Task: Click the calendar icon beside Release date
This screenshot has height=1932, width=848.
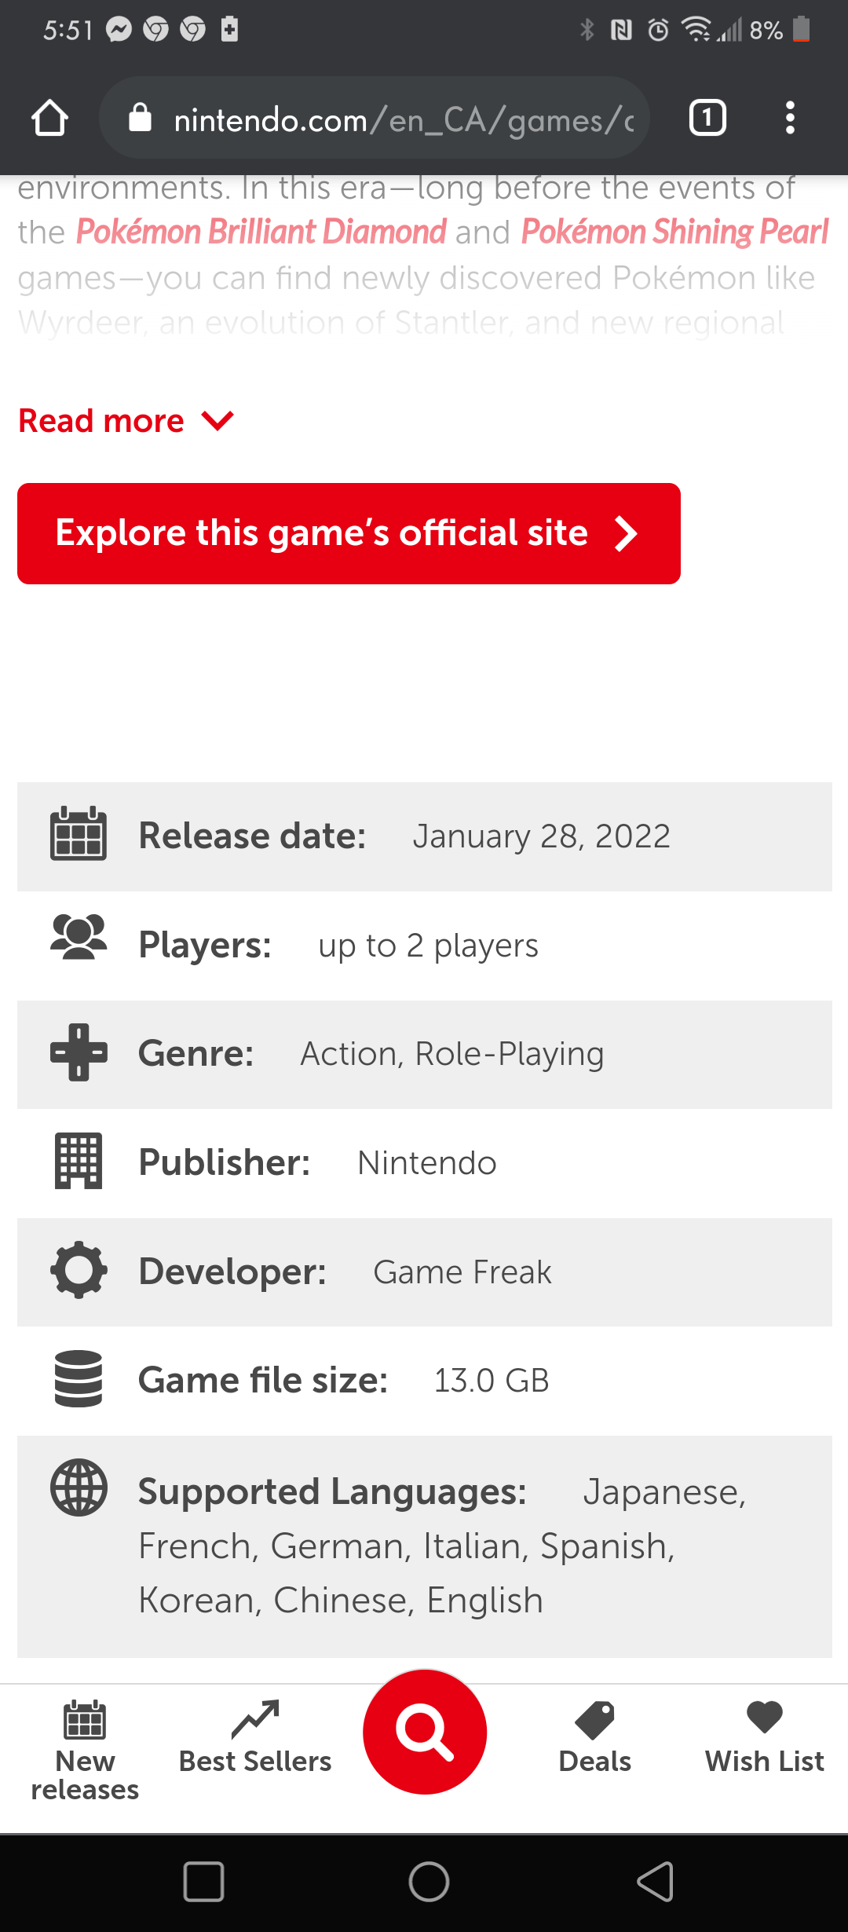Action: pyautogui.click(x=77, y=835)
